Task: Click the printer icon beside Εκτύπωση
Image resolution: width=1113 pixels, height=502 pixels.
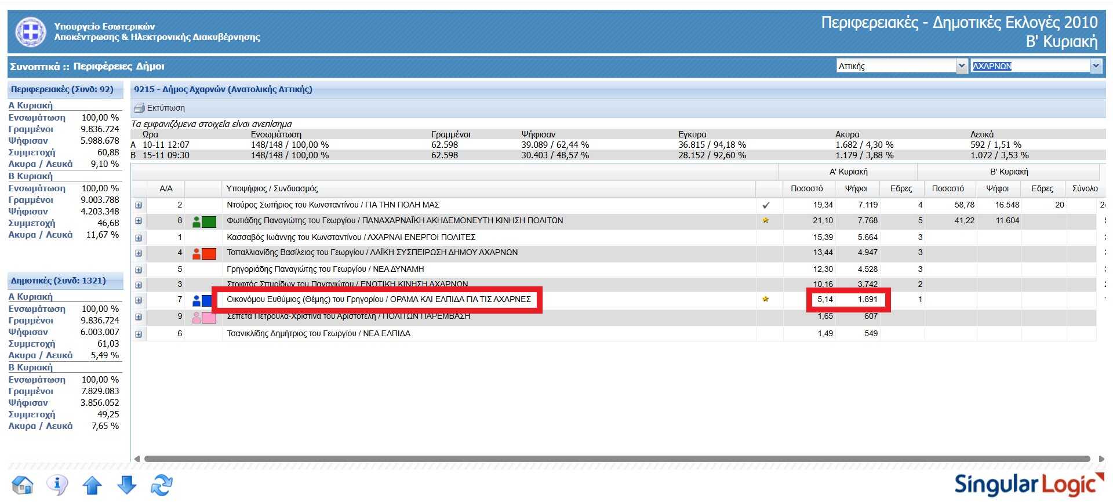Action: pyautogui.click(x=139, y=108)
